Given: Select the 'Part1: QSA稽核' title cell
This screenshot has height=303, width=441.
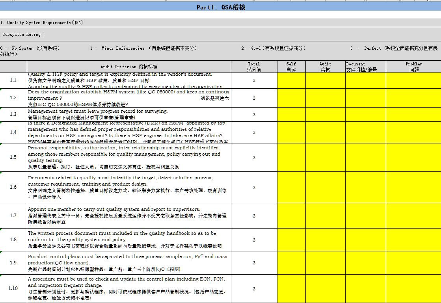Looking at the screenshot, I should 221,7.
